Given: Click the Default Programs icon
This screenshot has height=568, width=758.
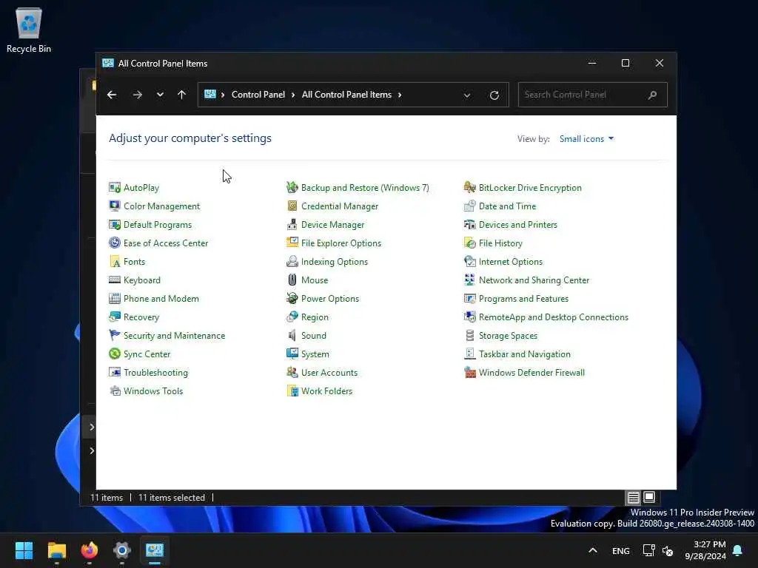Looking at the screenshot, I should pos(115,225).
